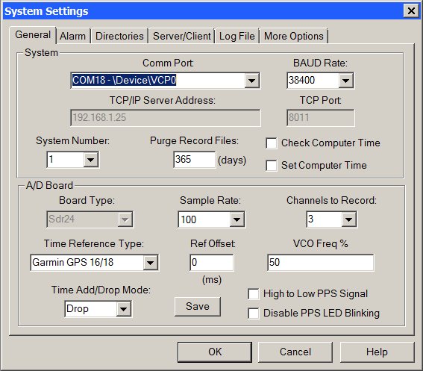Click the VCO Freq % field
423x371 pixels.
pos(321,263)
